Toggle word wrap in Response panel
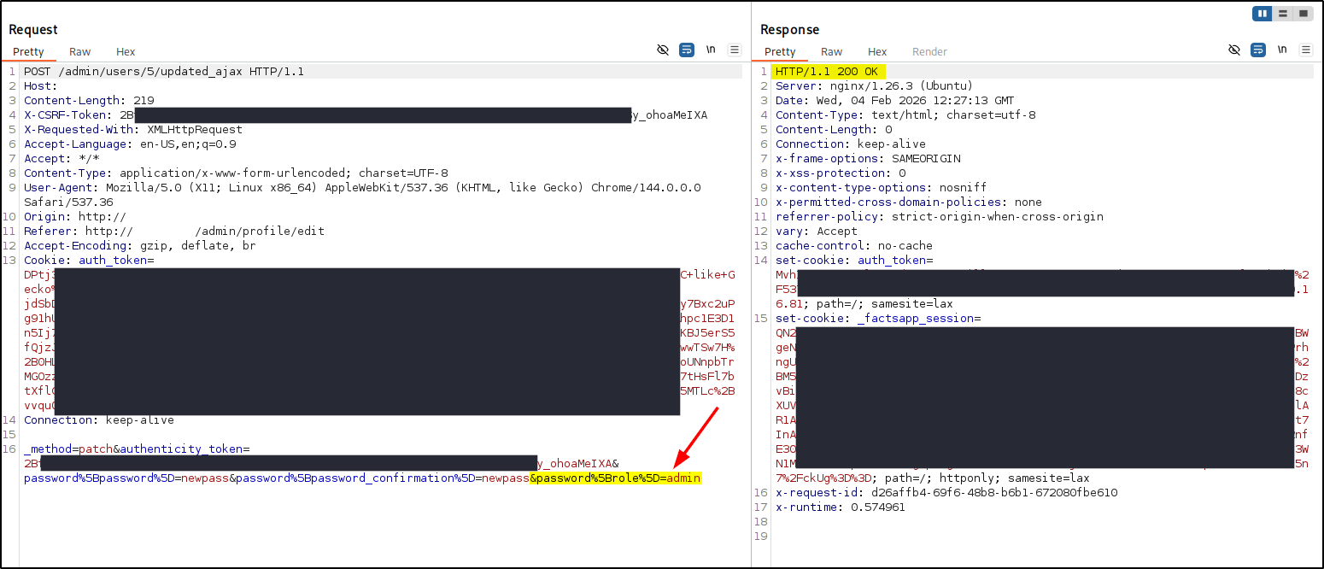The height and width of the screenshot is (569, 1324). pos(1258,50)
